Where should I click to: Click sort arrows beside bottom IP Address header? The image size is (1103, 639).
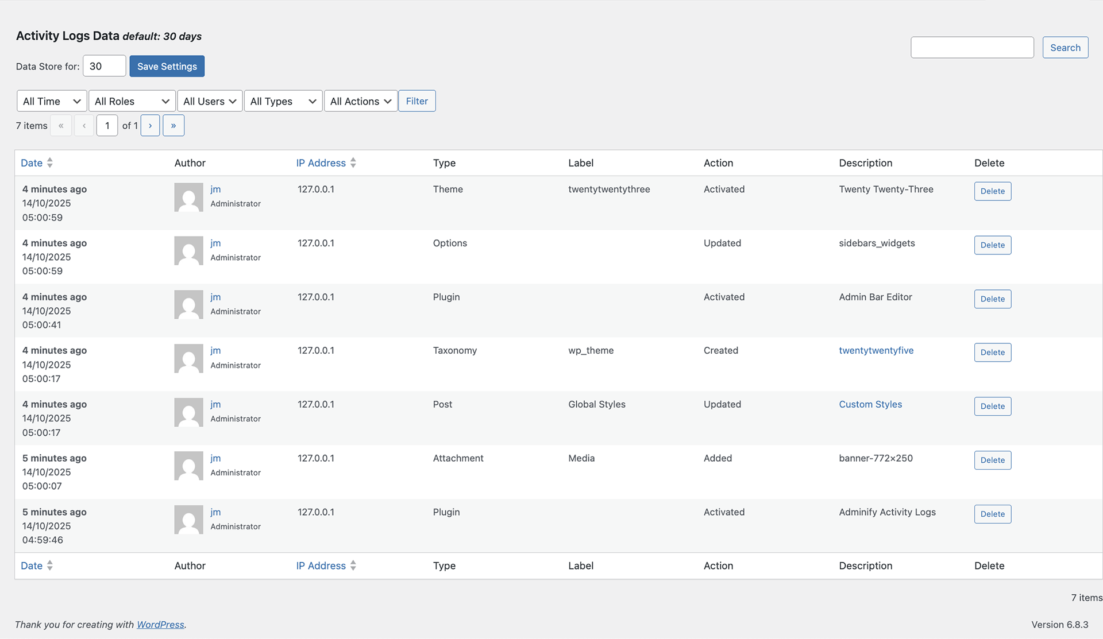[x=353, y=566]
